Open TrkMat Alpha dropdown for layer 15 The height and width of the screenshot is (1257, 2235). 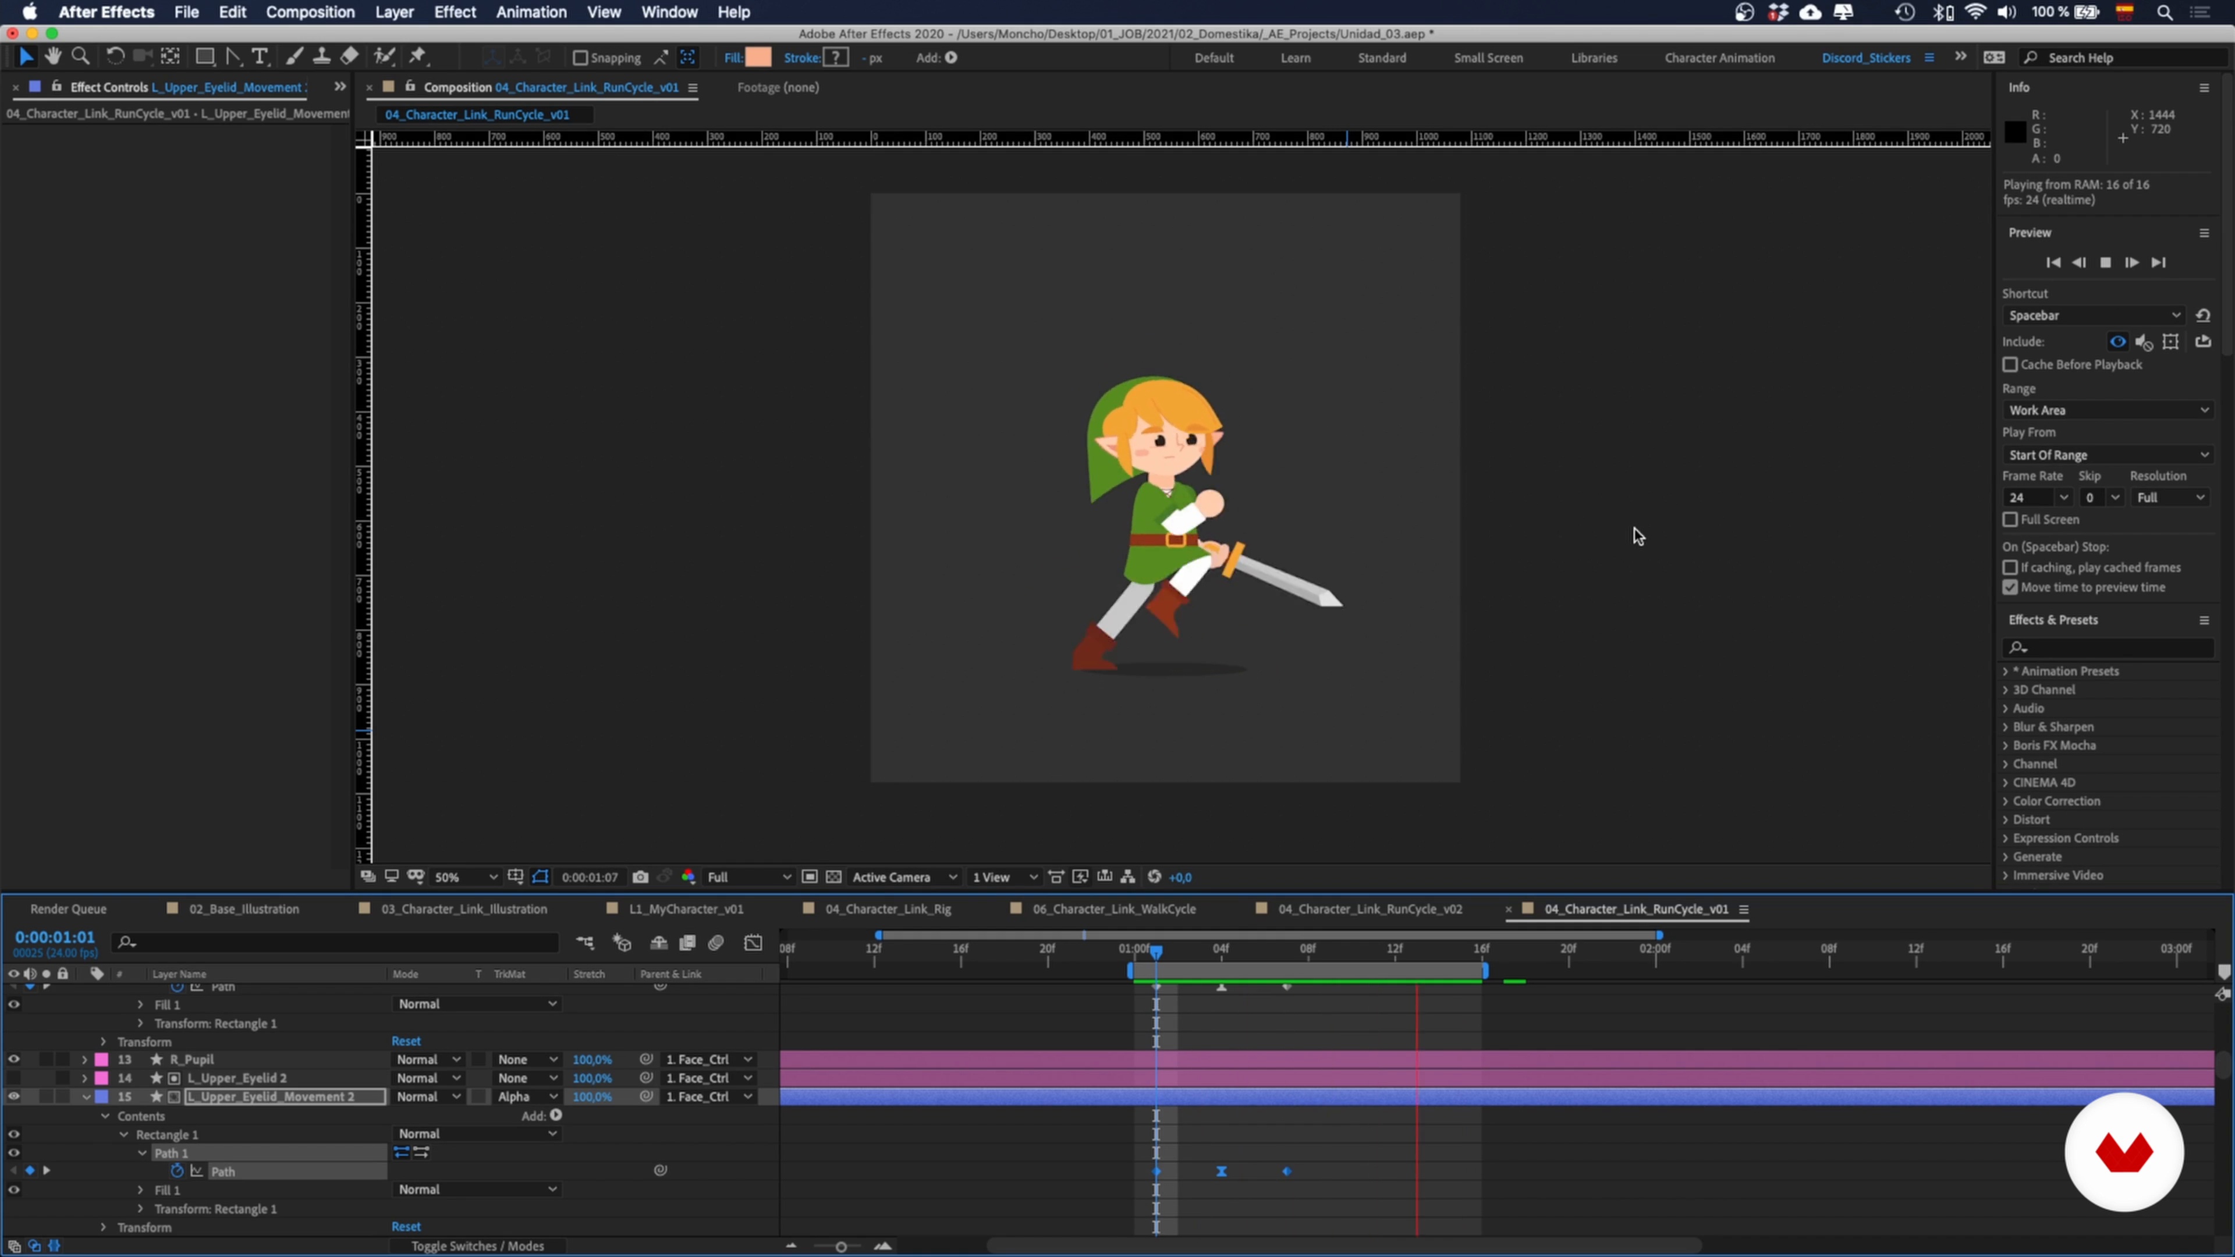click(x=527, y=1098)
